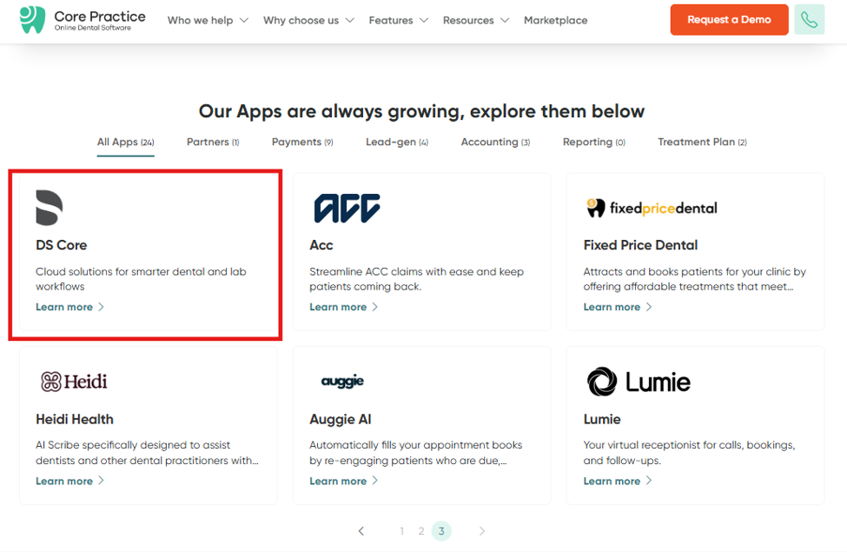Click the Core Practice tooth logo
The image size is (847, 552).
(32, 19)
